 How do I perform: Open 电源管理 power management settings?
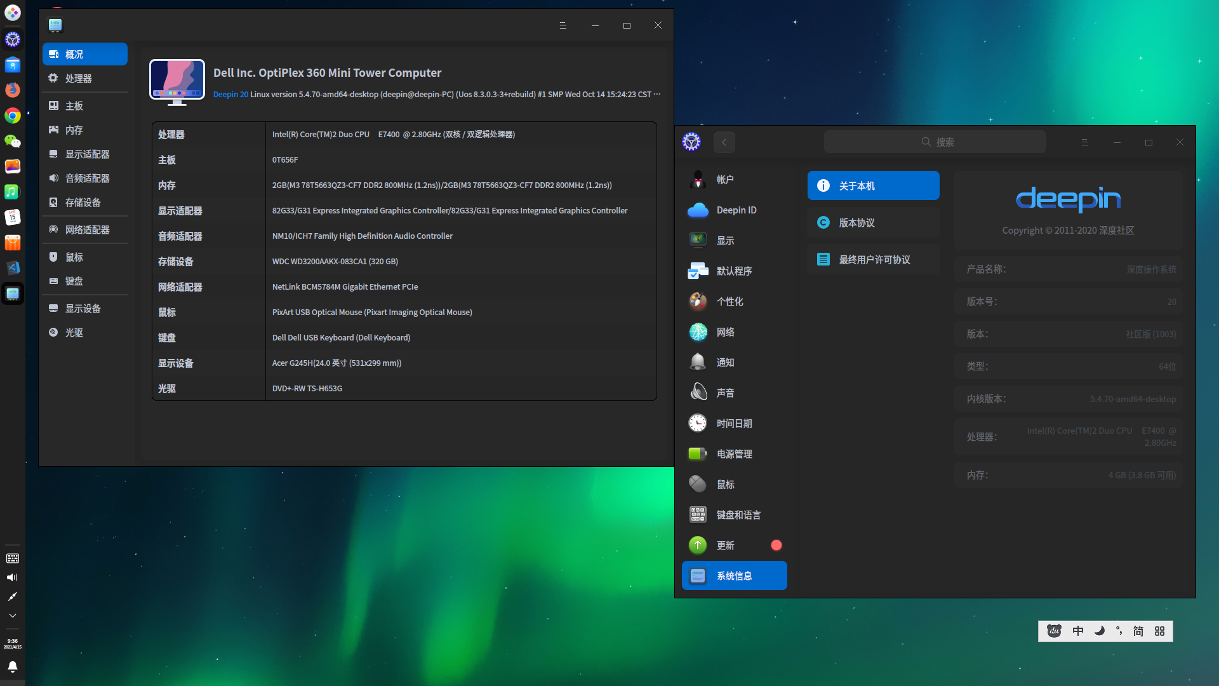734,454
